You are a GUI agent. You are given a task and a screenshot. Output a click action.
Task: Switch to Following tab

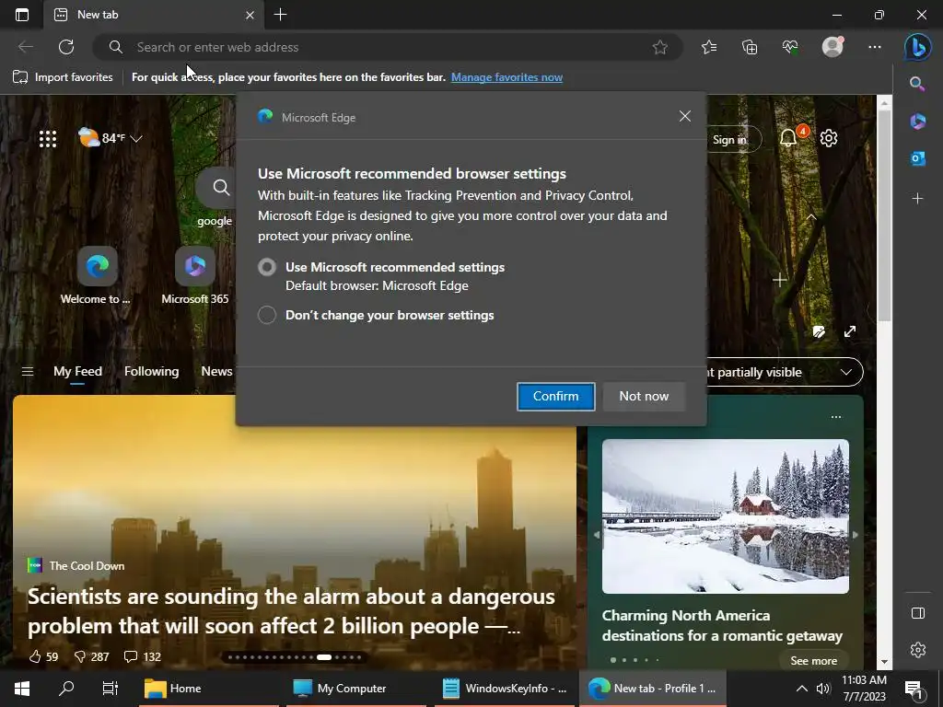click(152, 372)
